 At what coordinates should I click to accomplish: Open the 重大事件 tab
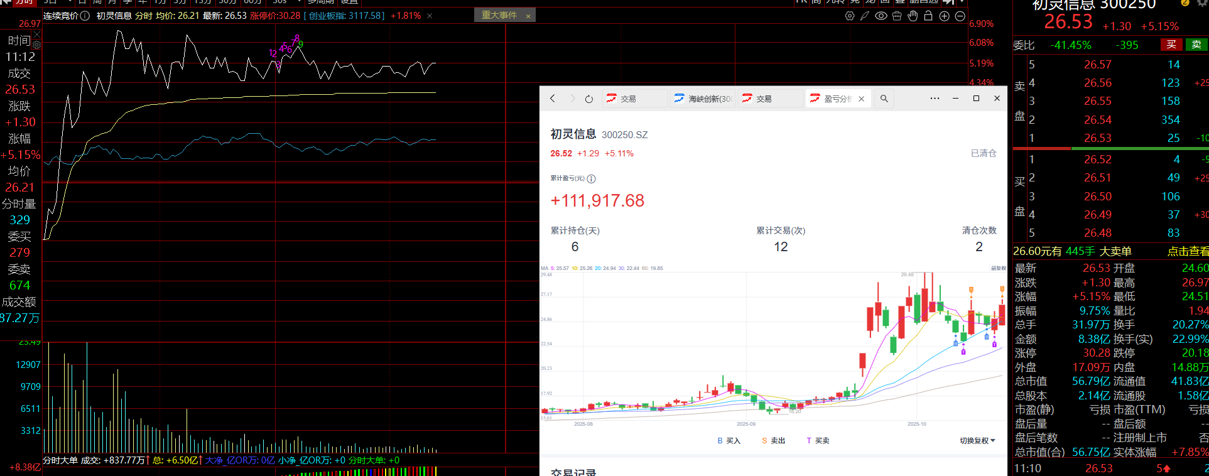[x=499, y=15]
